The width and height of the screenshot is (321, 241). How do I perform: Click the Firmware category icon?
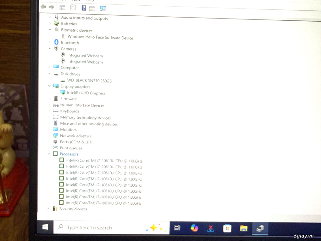point(56,98)
